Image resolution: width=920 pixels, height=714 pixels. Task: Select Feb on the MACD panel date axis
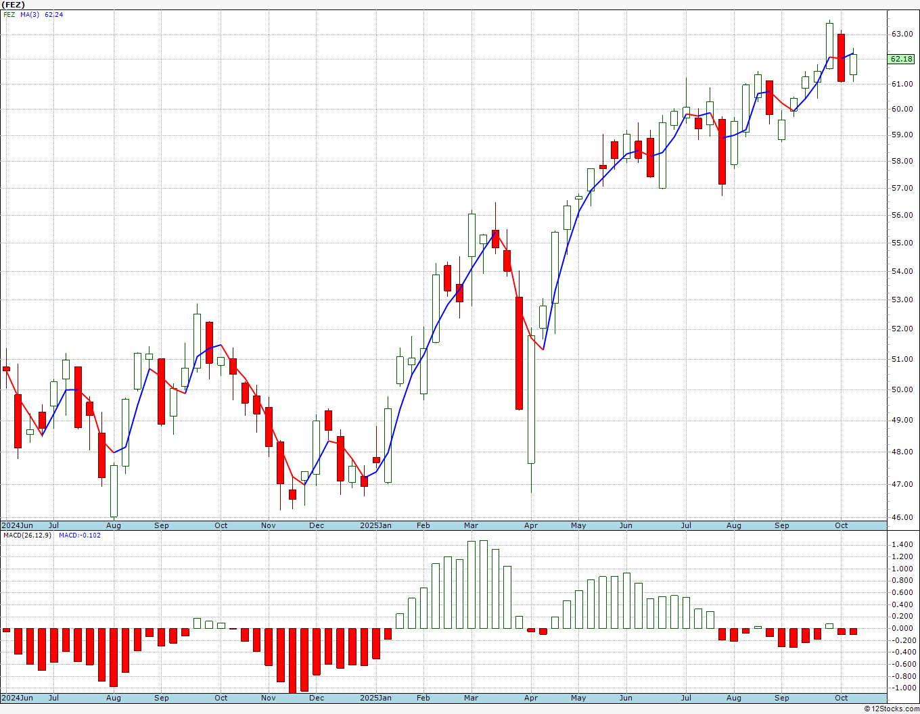(x=423, y=698)
